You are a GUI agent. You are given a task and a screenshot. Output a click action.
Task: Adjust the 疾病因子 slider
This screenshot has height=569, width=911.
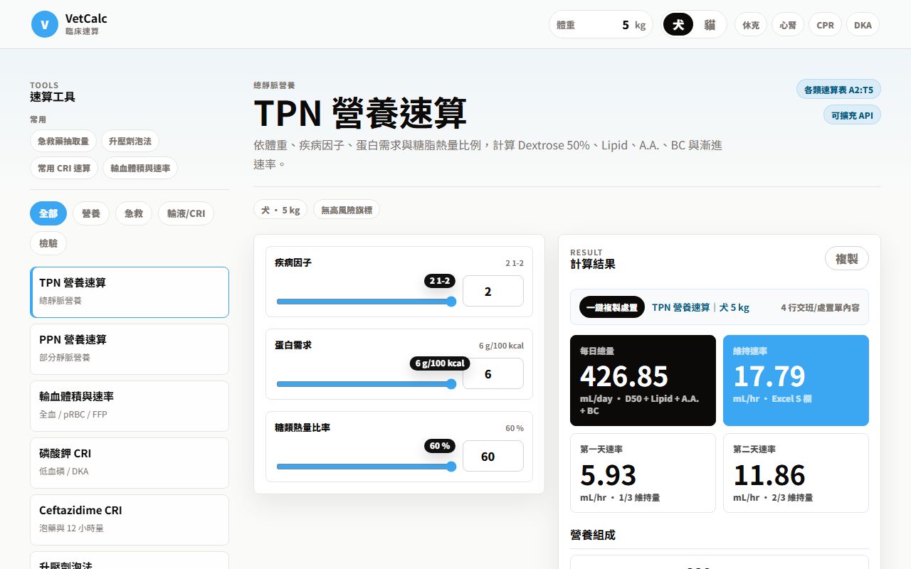pyautogui.click(x=366, y=302)
